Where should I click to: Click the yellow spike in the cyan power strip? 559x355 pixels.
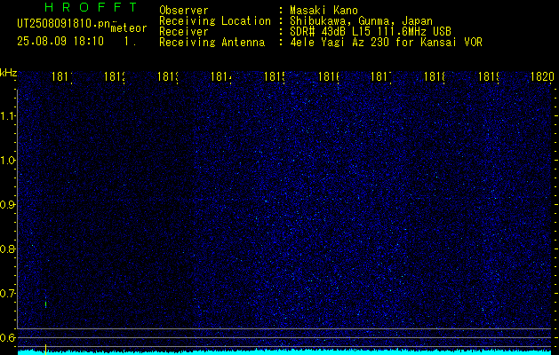click(x=45, y=350)
